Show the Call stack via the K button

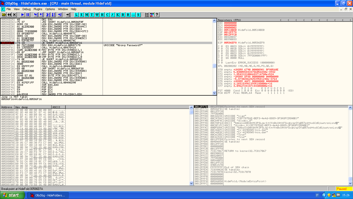click(x=118, y=15)
